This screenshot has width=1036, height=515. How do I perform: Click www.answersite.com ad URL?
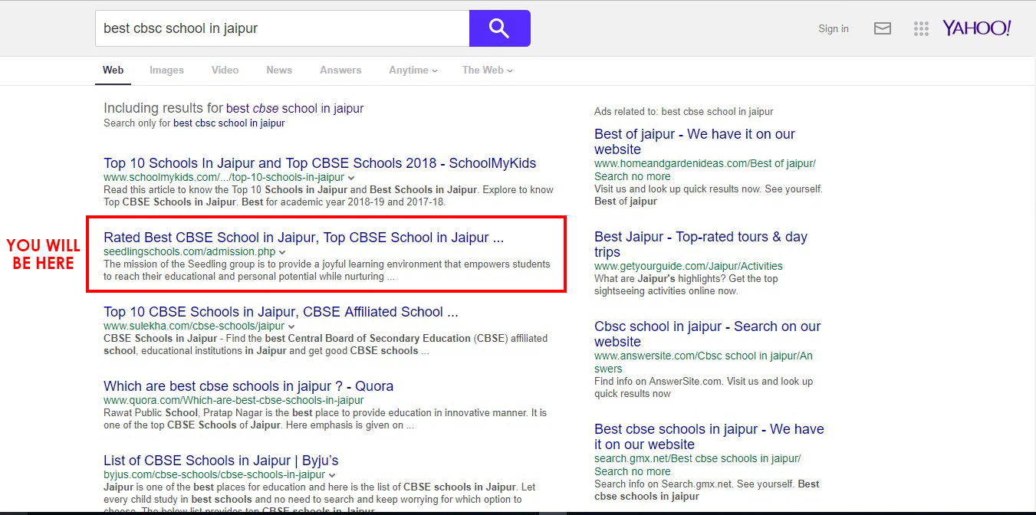coord(703,362)
